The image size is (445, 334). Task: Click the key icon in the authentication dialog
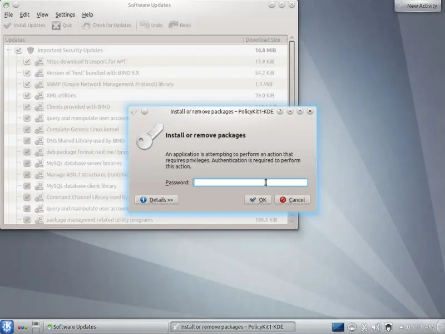pyautogui.click(x=150, y=136)
